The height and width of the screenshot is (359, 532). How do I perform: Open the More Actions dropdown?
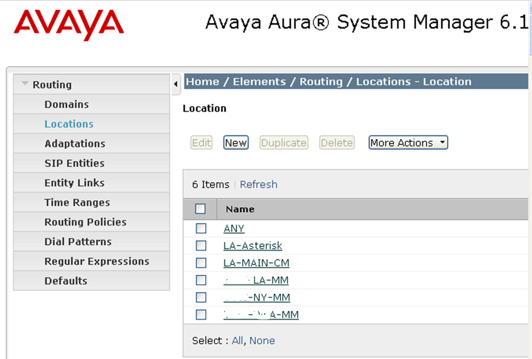click(x=408, y=143)
